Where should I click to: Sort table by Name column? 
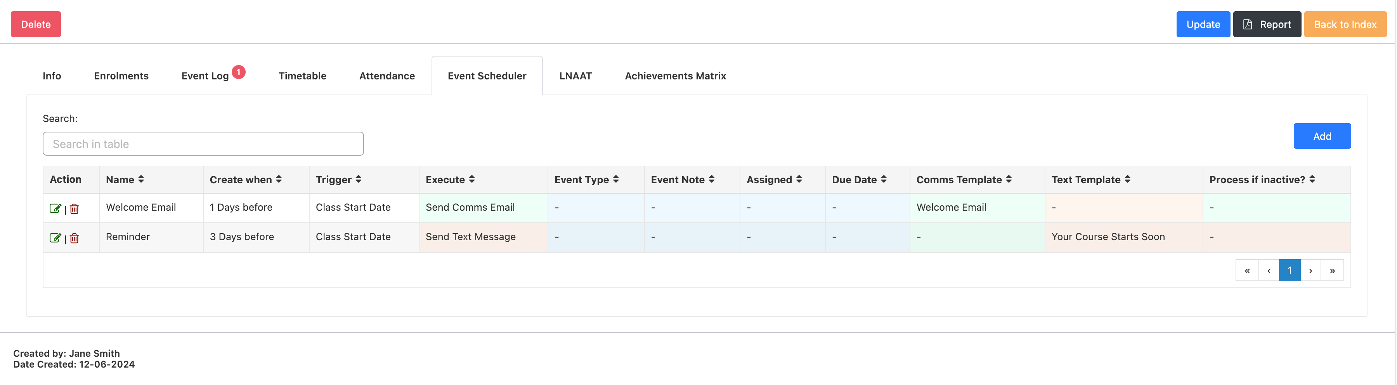141,179
